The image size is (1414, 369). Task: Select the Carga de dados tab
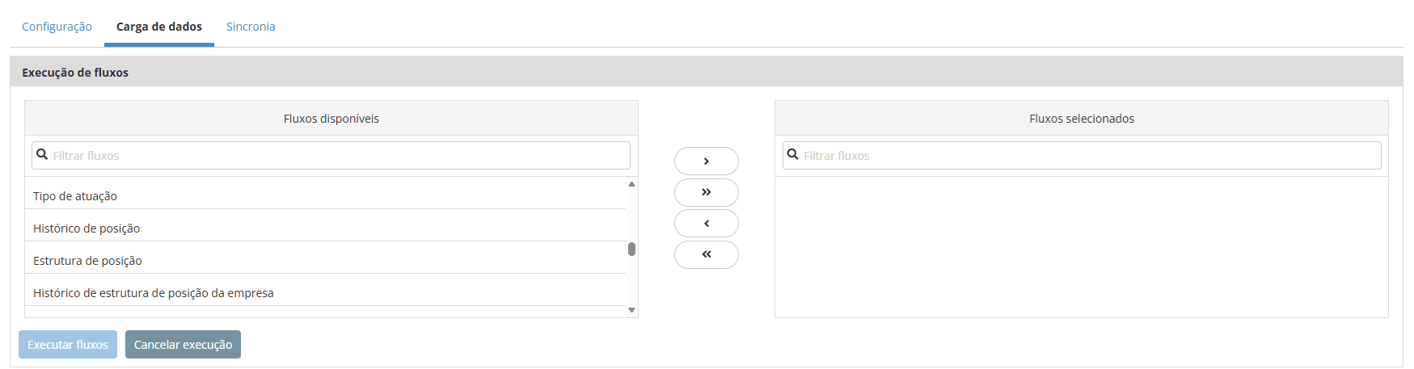click(159, 27)
